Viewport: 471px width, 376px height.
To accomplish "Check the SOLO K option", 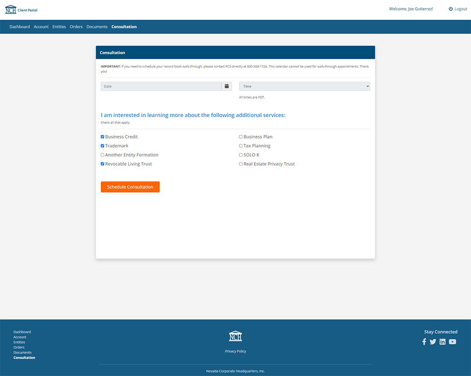I will point(240,155).
